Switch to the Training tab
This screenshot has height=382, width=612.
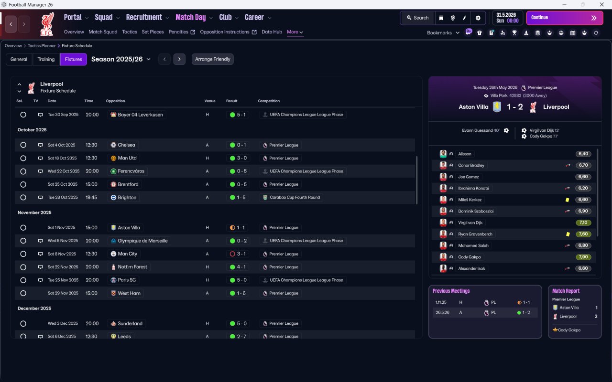pyautogui.click(x=46, y=59)
